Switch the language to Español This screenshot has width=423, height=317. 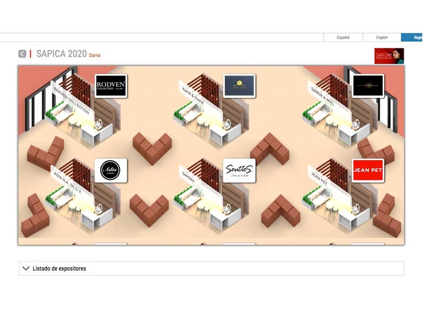click(343, 38)
